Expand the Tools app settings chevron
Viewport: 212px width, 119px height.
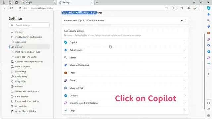(185, 73)
